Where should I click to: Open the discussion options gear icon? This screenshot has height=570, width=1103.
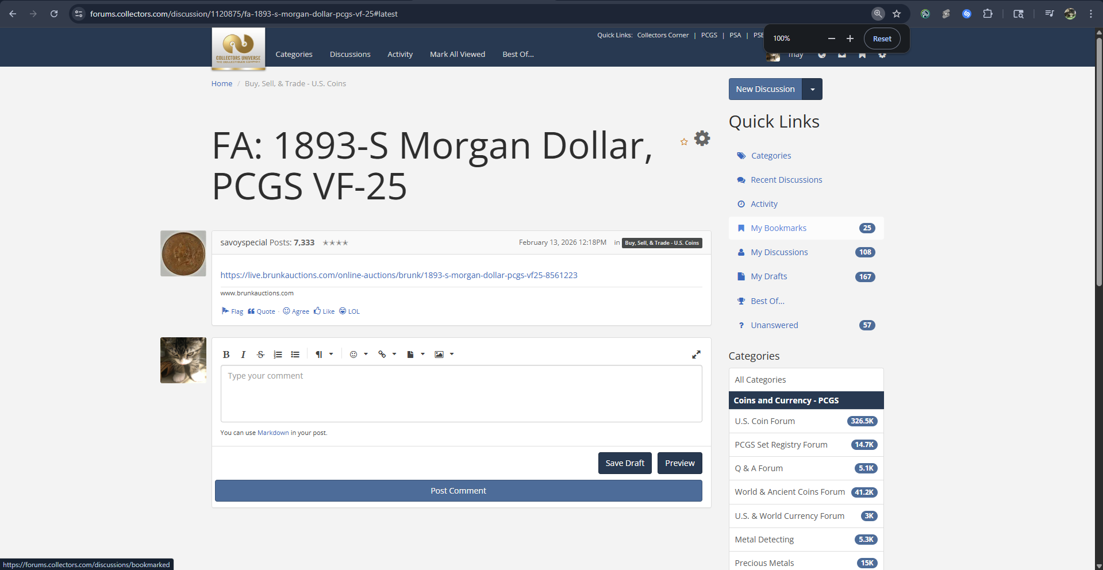[x=702, y=138]
